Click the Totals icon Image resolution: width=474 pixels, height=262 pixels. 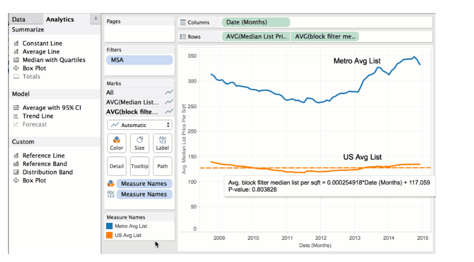16,77
